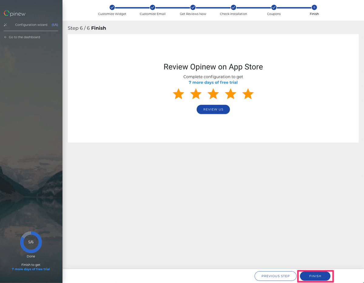Go to the dashboard link

[24, 37]
